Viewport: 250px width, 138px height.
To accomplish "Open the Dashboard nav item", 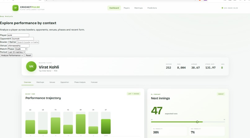I will (114, 8).
